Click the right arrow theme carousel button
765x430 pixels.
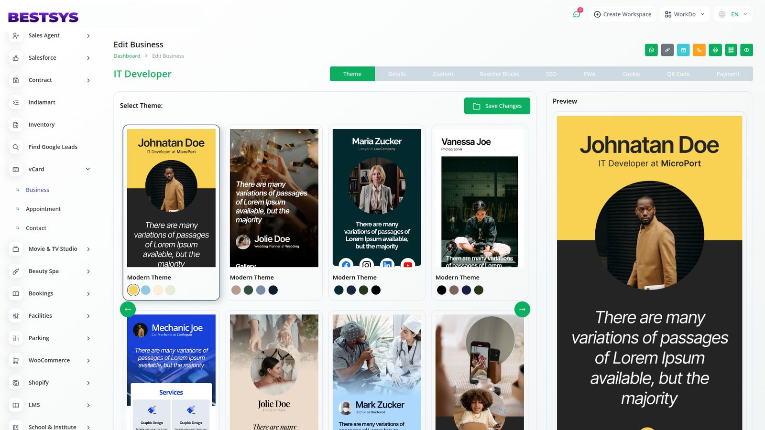click(x=522, y=310)
